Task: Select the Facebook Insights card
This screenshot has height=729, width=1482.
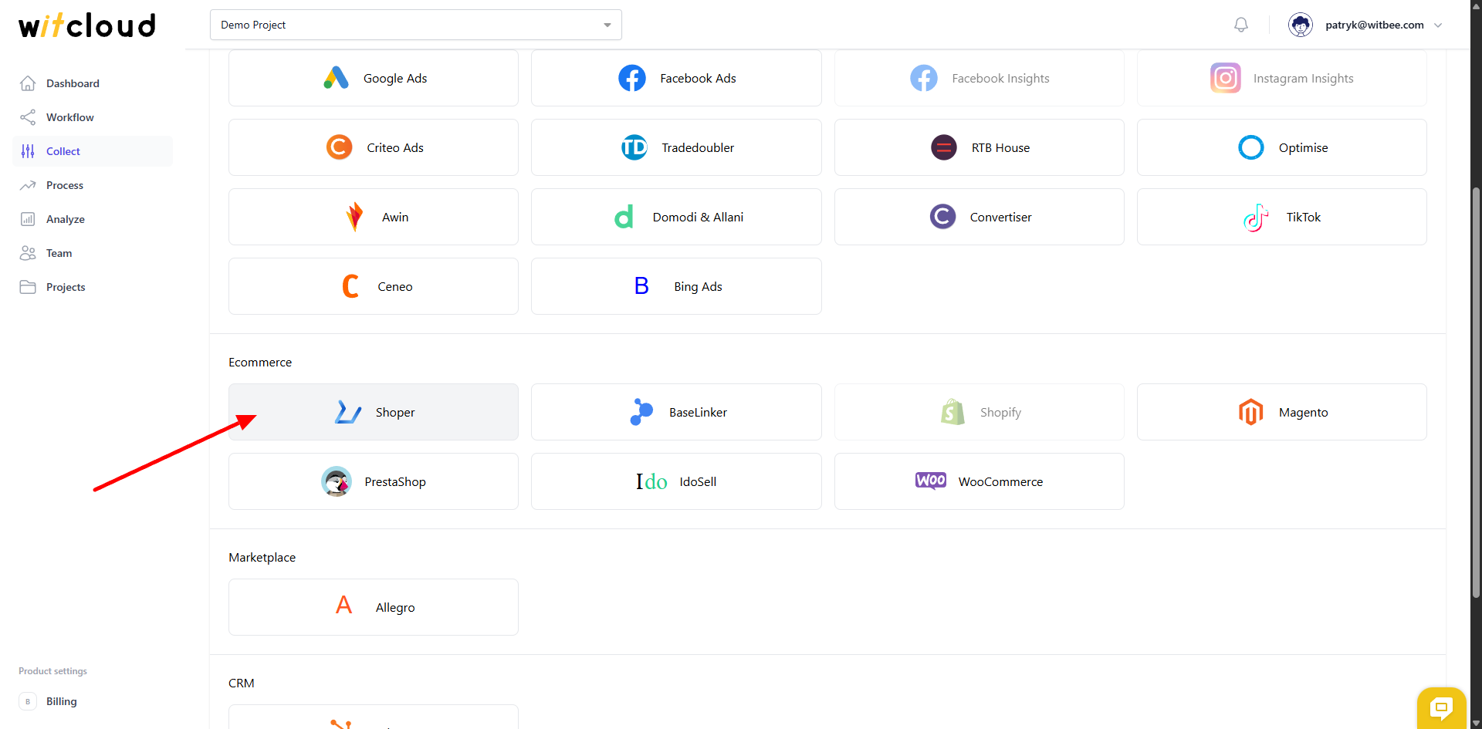Action: coord(980,78)
